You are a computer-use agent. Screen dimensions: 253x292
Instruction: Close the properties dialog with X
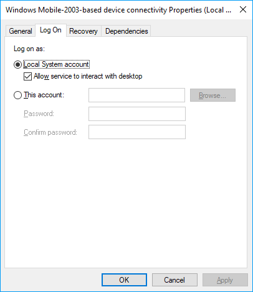tap(243, 9)
